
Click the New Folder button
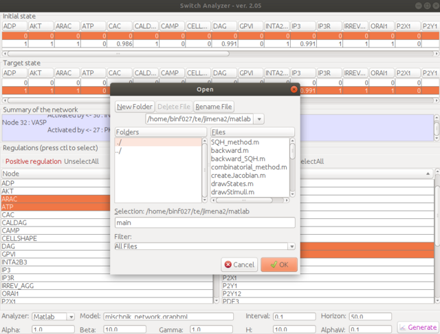pos(135,107)
